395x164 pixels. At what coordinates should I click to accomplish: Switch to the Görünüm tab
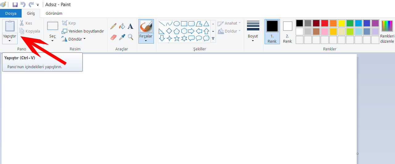(54, 13)
